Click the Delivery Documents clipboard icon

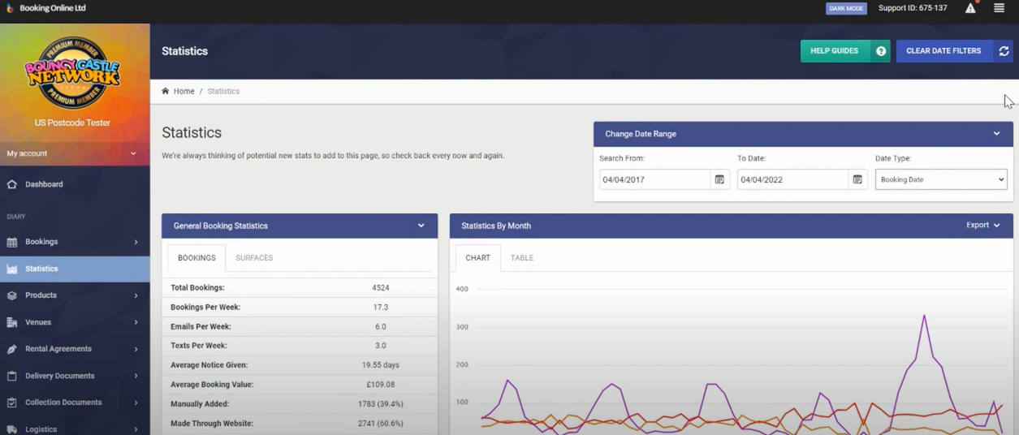11,376
